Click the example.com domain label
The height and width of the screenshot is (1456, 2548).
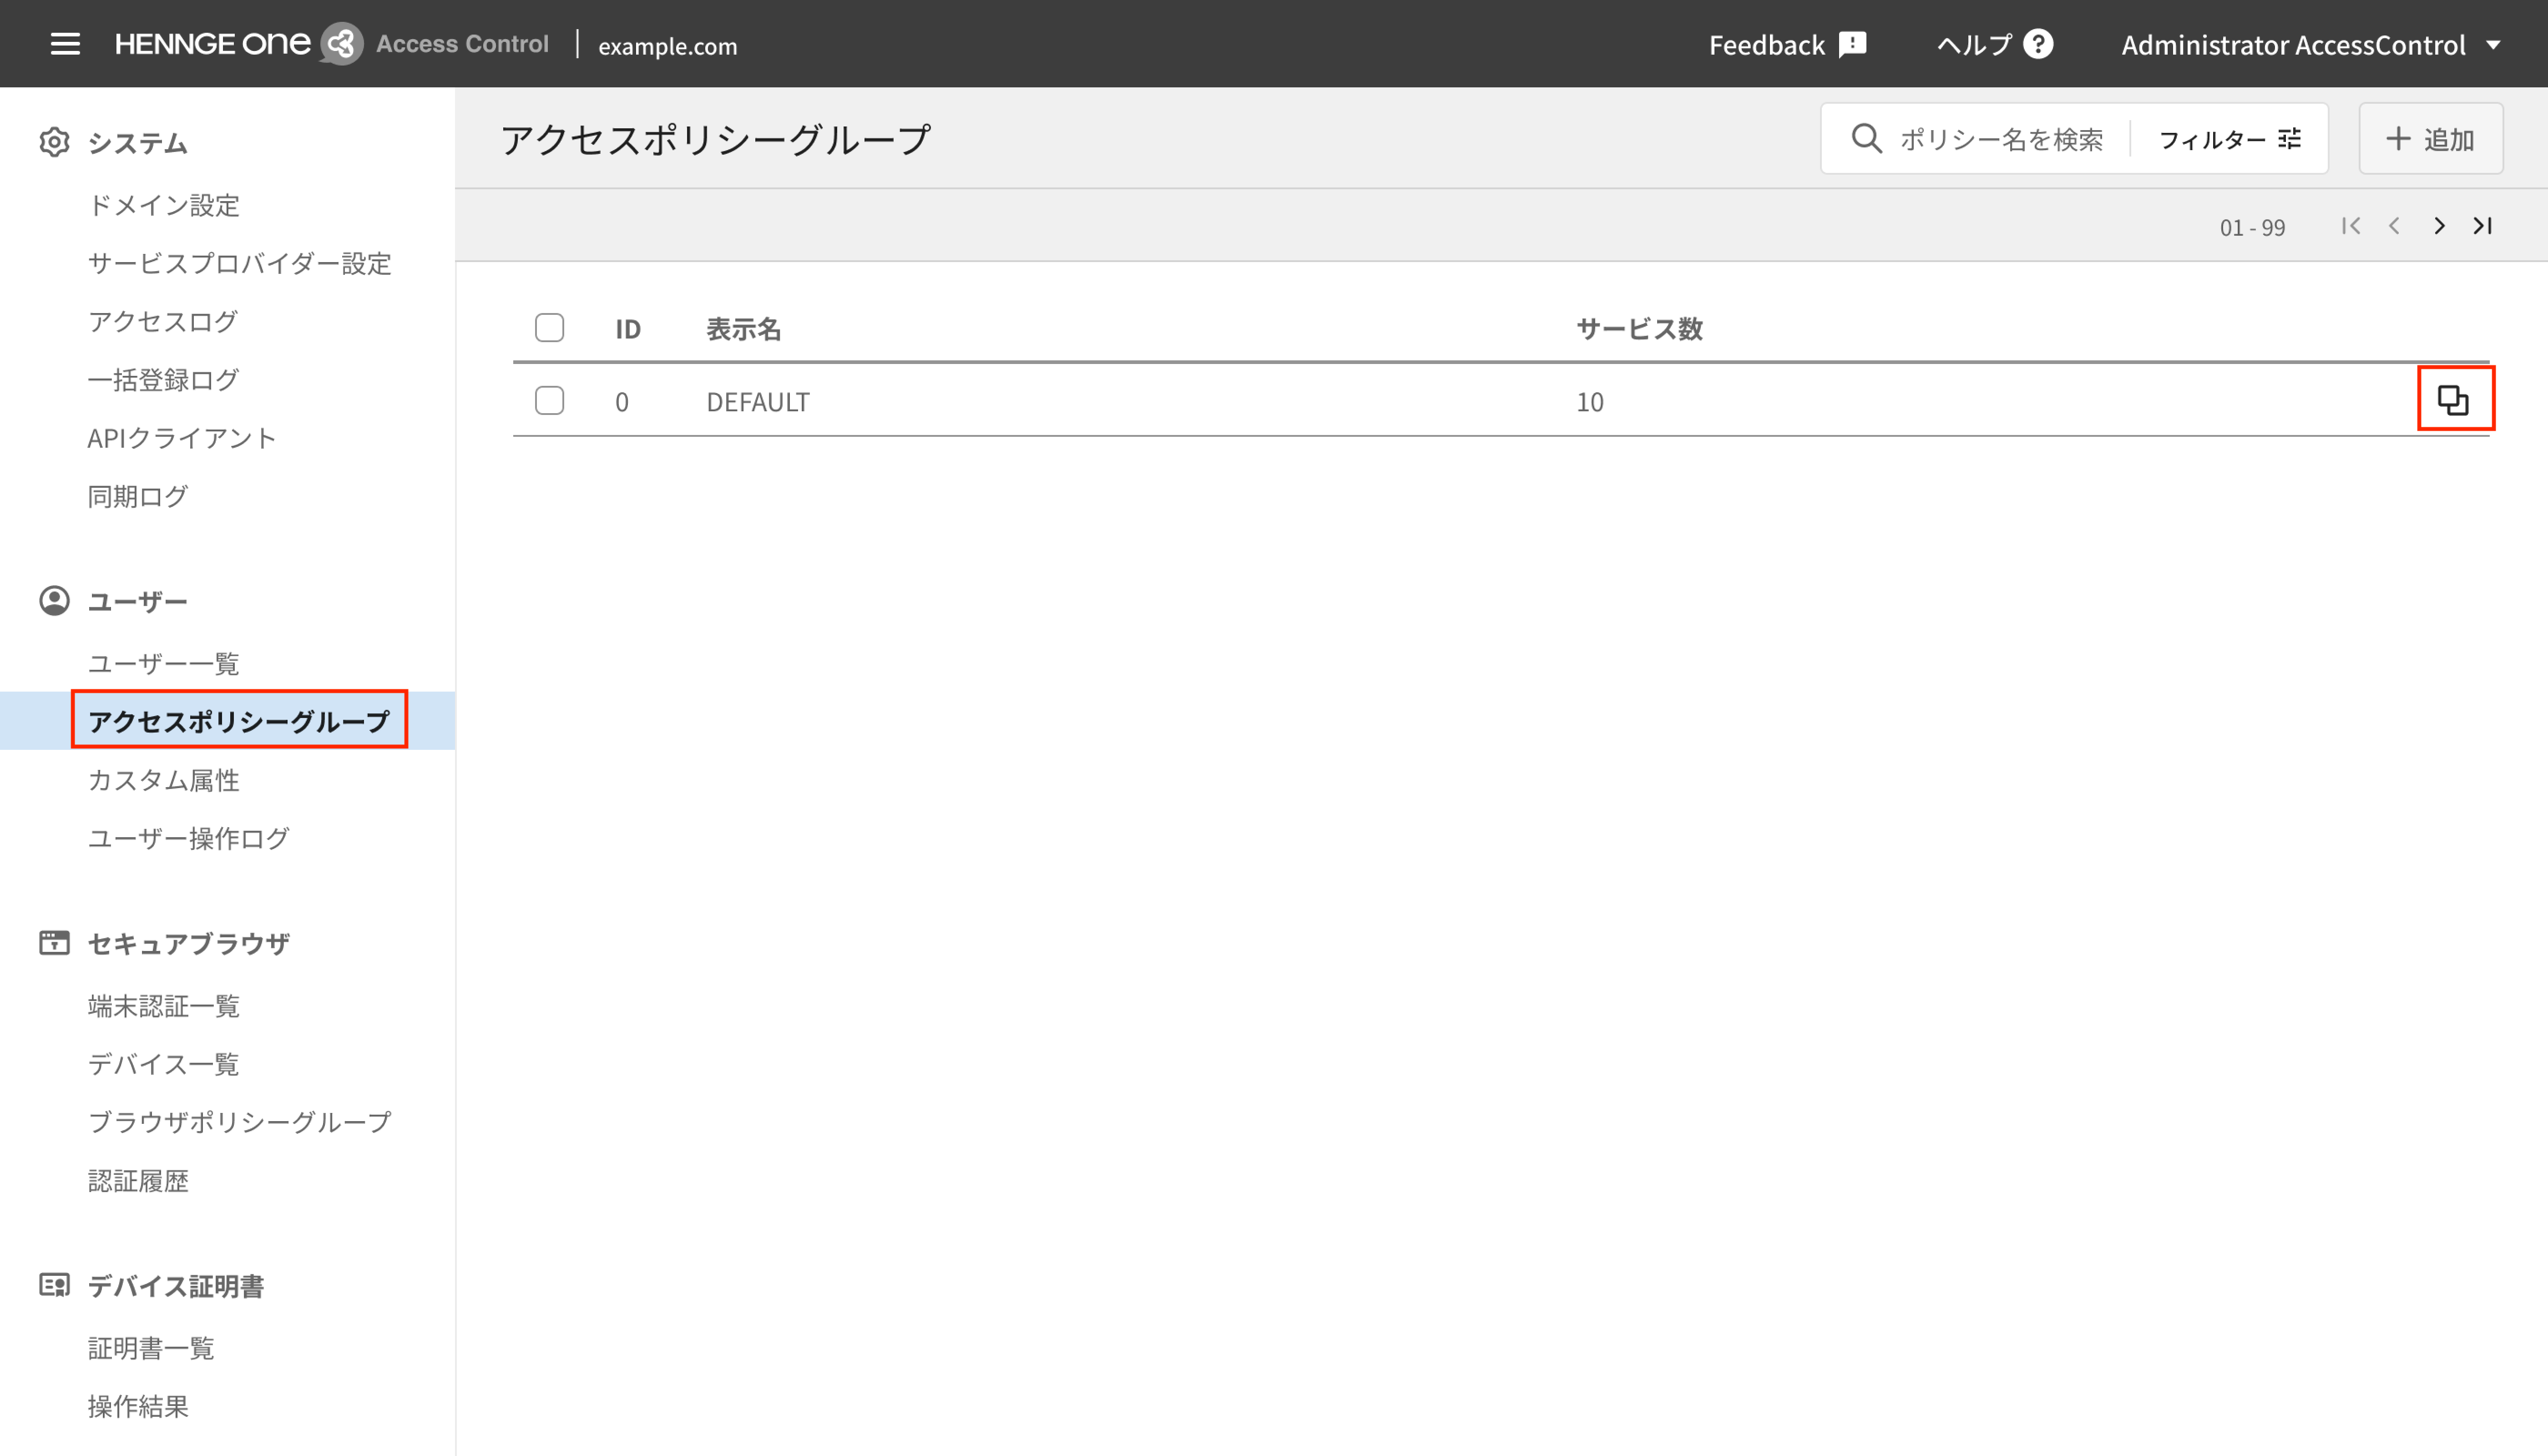[667, 46]
